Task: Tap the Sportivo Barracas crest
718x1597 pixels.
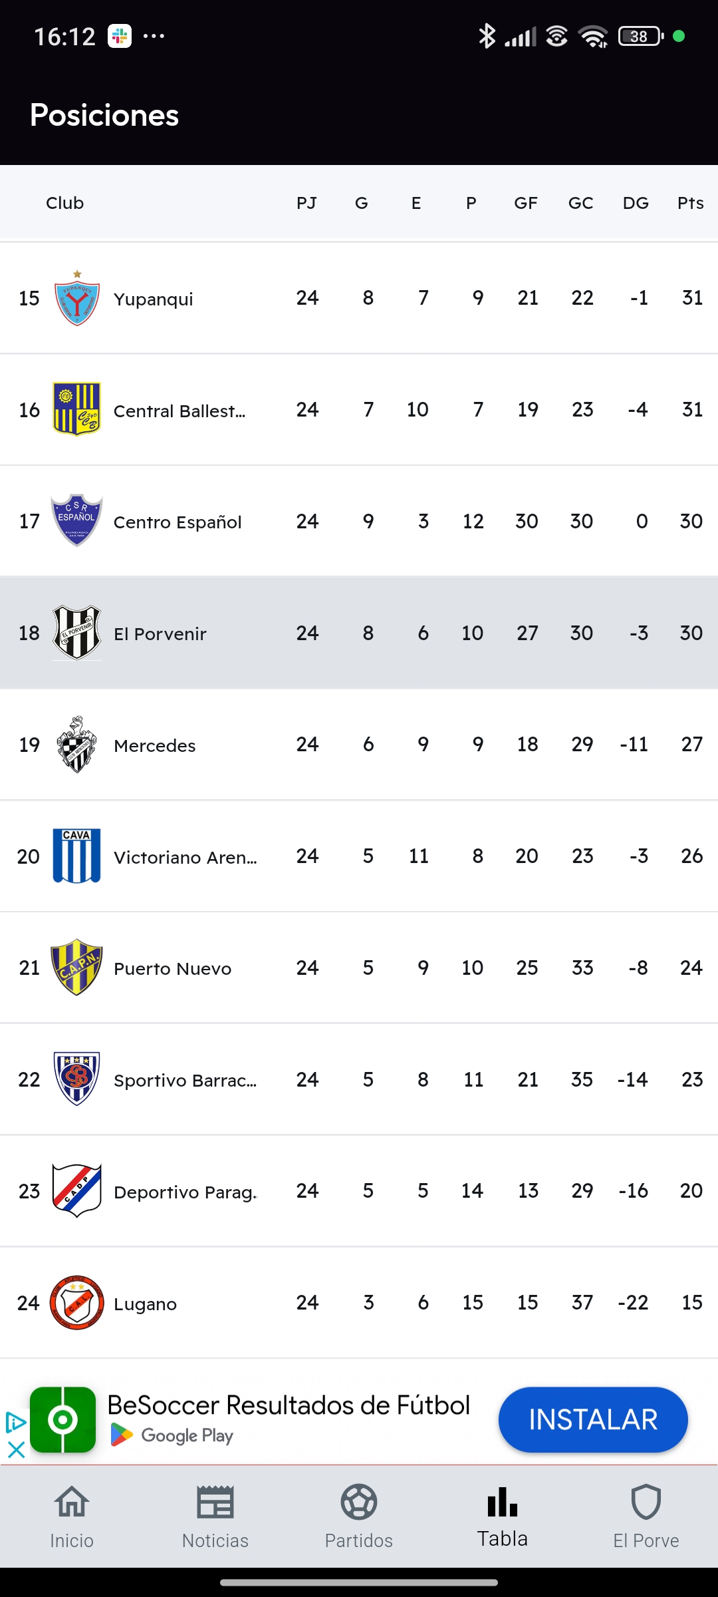Action: pyautogui.click(x=77, y=1079)
